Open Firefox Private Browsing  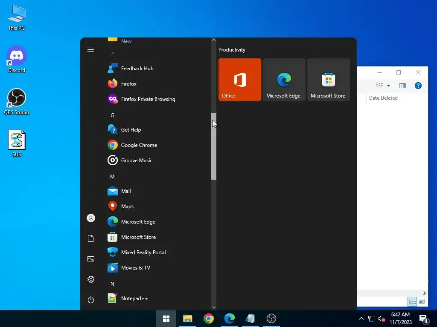click(x=157, y=99)
